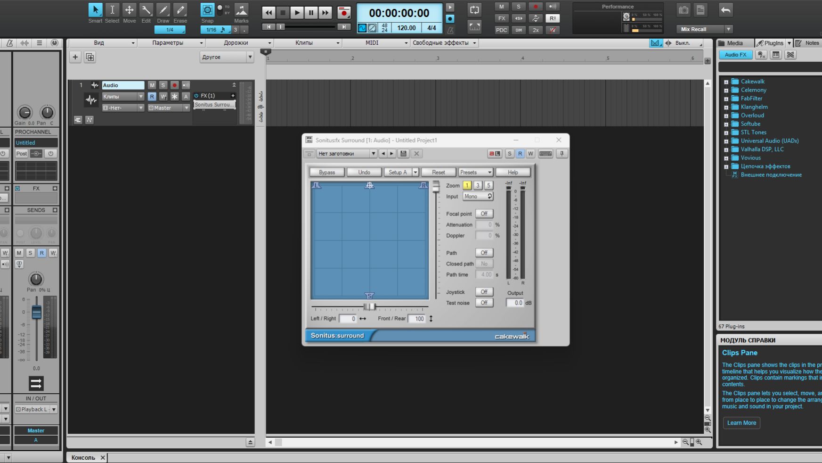Viewport: 822px width, 463px height.
Task: Toggle the Snap to grid icon
Action: pyautogui.click(x=207, y=10)
